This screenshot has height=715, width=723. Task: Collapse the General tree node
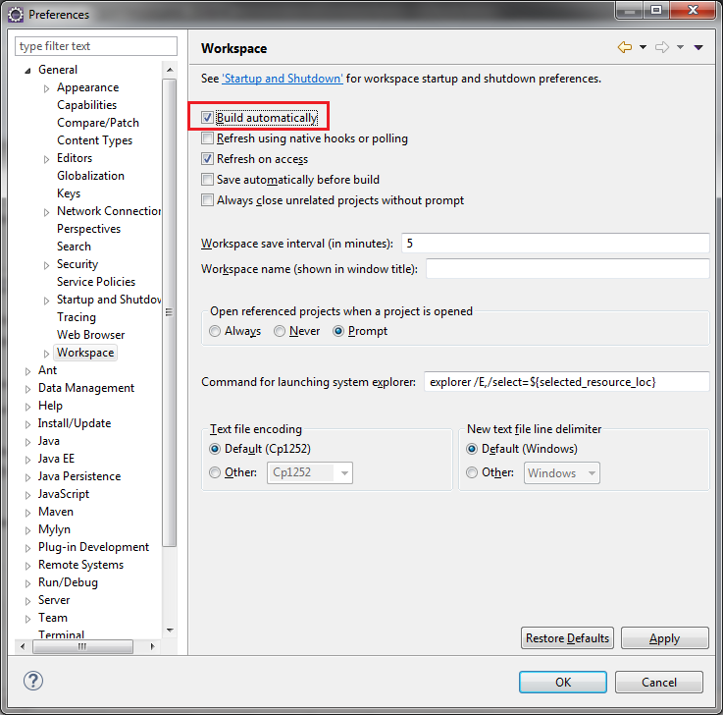(x=27, y=71)
